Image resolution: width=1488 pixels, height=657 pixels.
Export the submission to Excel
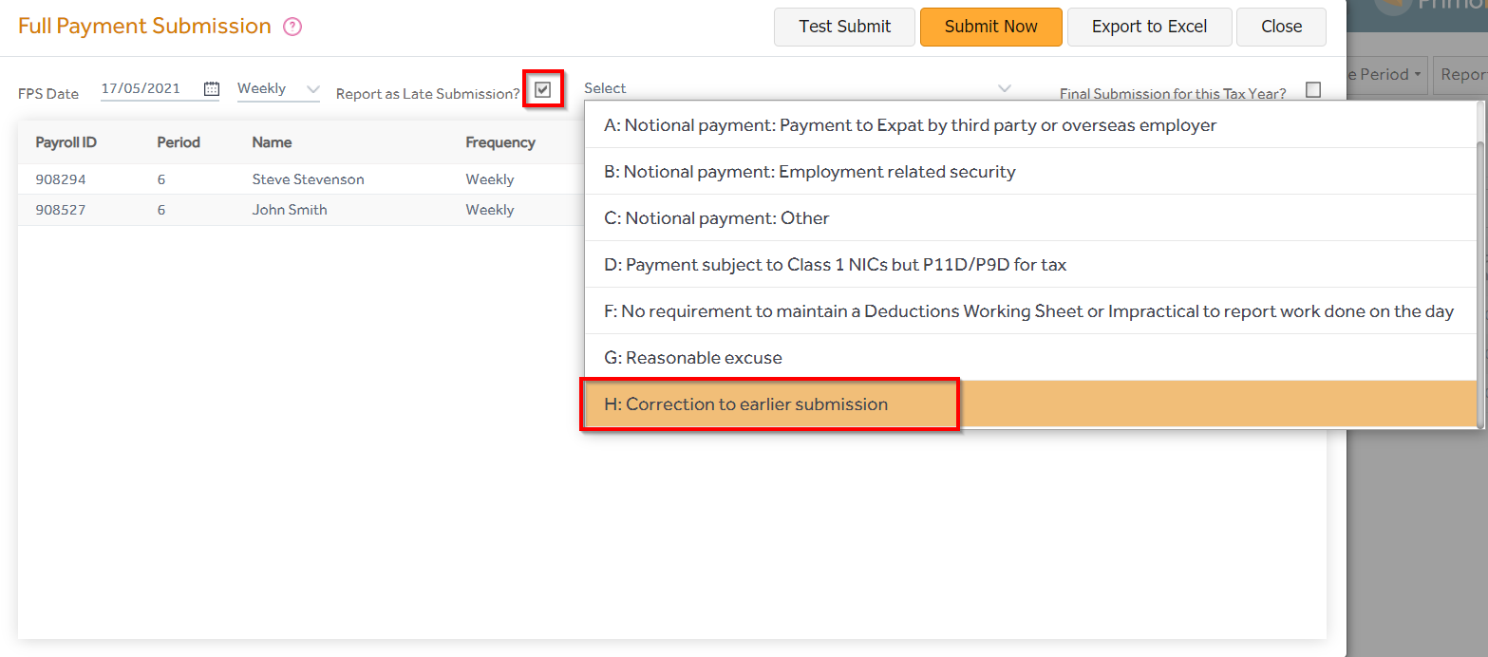click(1149, 27)
